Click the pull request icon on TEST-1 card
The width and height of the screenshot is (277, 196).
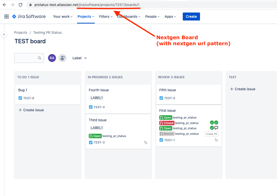[x=216, y=140]
